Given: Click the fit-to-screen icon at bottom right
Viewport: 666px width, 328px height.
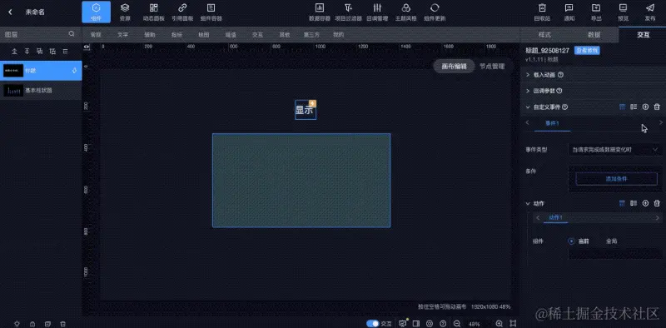Looking at the screenshot, I should pyautogui.click(x=513, y=324).
